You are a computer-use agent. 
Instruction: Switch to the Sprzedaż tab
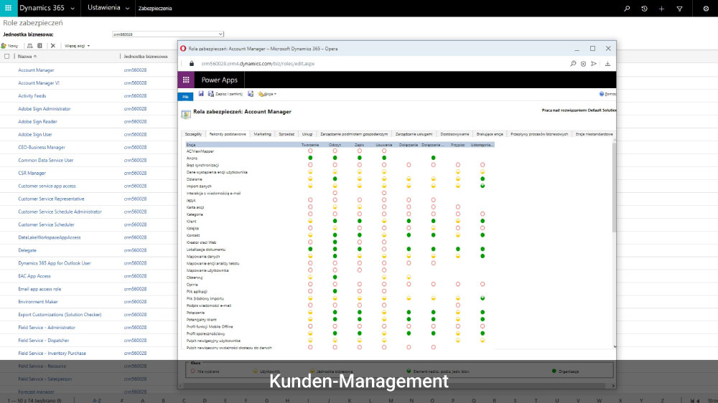click(x=286, y=134)
